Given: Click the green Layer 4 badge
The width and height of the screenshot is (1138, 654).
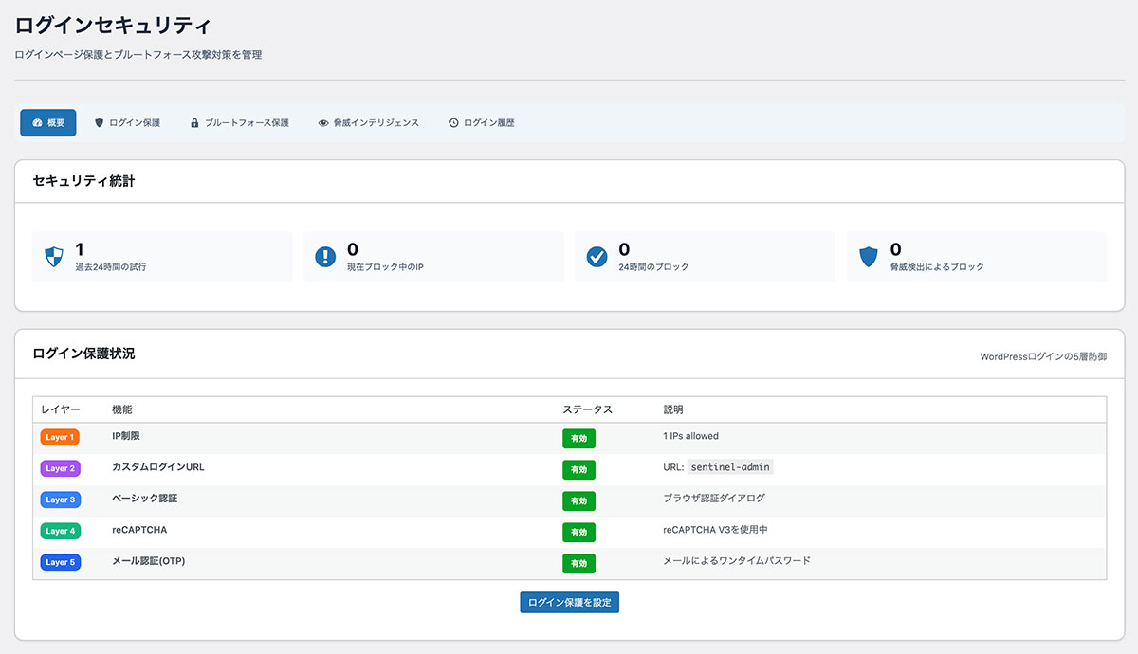Looking at the screenshot, I should (x=60, y=531).
